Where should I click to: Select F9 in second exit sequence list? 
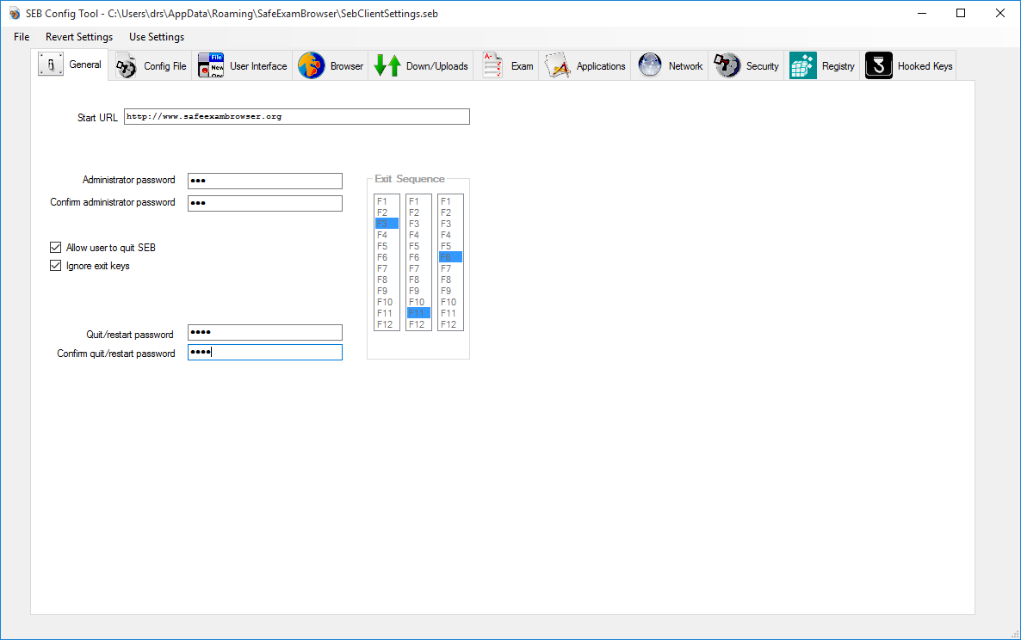pos(418,291)
